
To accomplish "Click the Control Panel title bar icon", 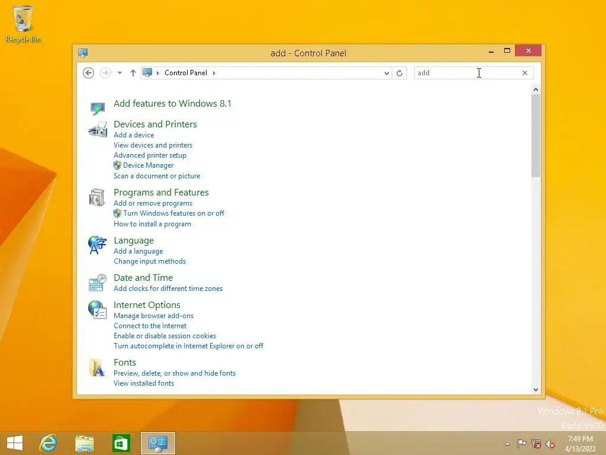I will coord(83,53).
